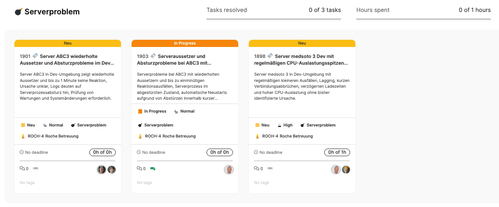Click the 0h of 1h hours badge
This screenshot has height=207, width=499.
337,152
